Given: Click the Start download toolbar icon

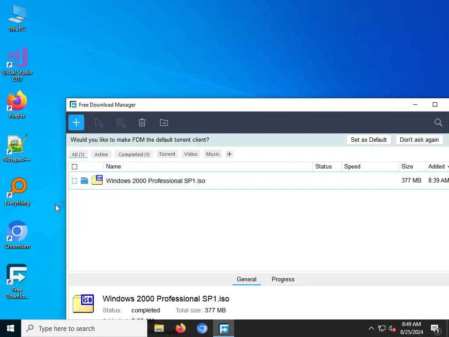Looking at the screenshot, I should [x=99, y=123].
